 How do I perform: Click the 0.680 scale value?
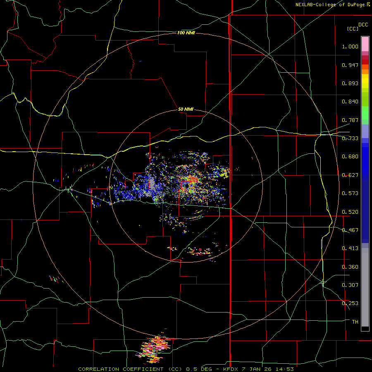pos(350,157)
